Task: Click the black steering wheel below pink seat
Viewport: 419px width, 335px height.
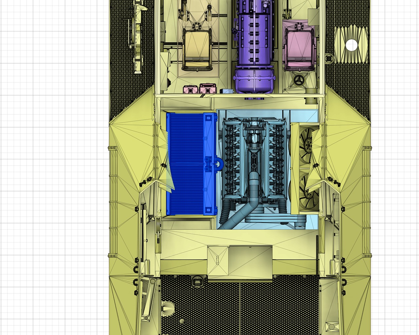Action: pos(299,80)
